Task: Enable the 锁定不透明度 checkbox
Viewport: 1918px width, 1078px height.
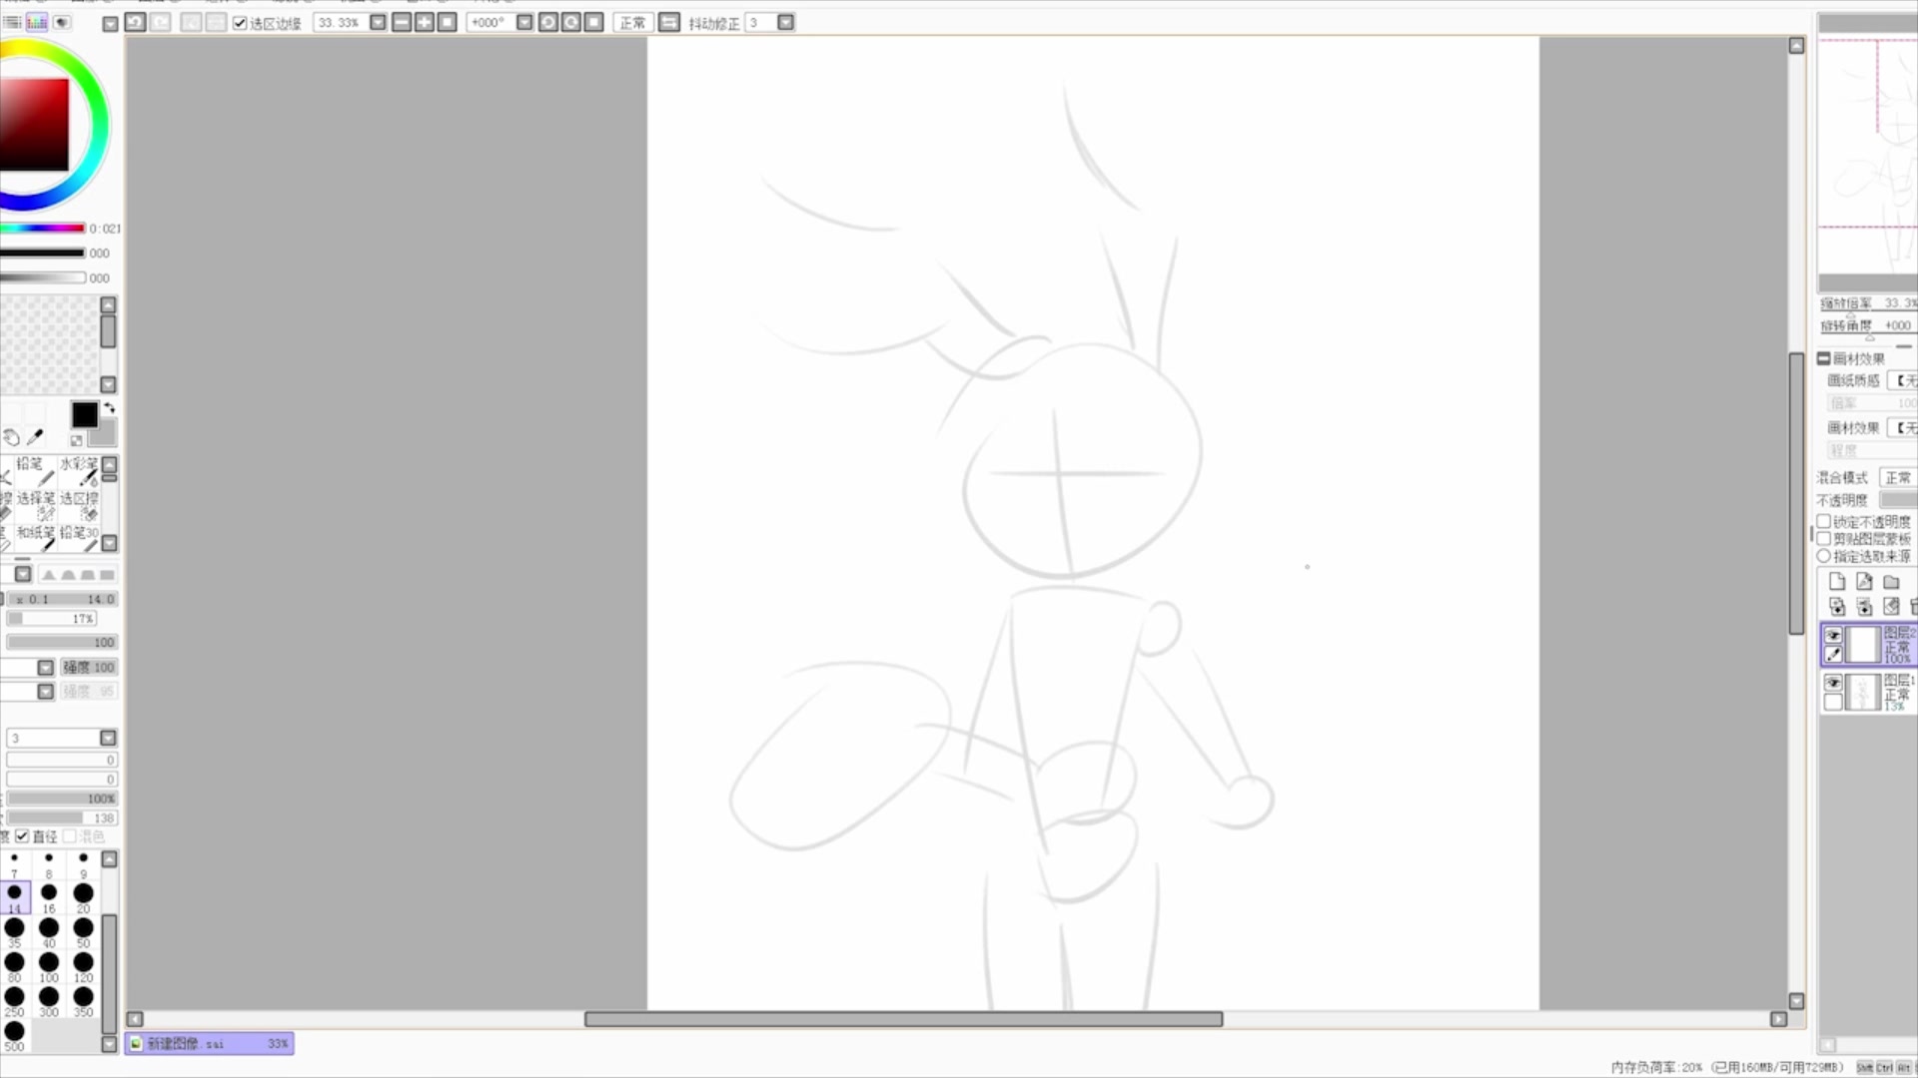Action: [1824, 521]
